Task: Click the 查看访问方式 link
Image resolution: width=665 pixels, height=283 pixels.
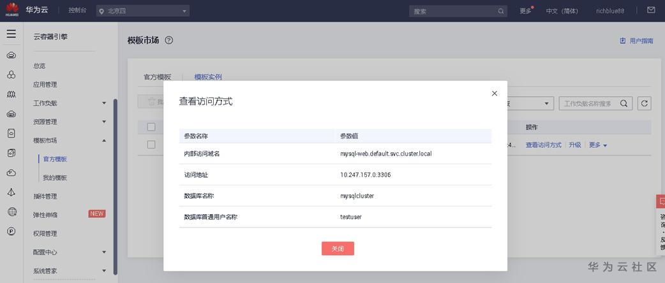Action: pos(543,145)
